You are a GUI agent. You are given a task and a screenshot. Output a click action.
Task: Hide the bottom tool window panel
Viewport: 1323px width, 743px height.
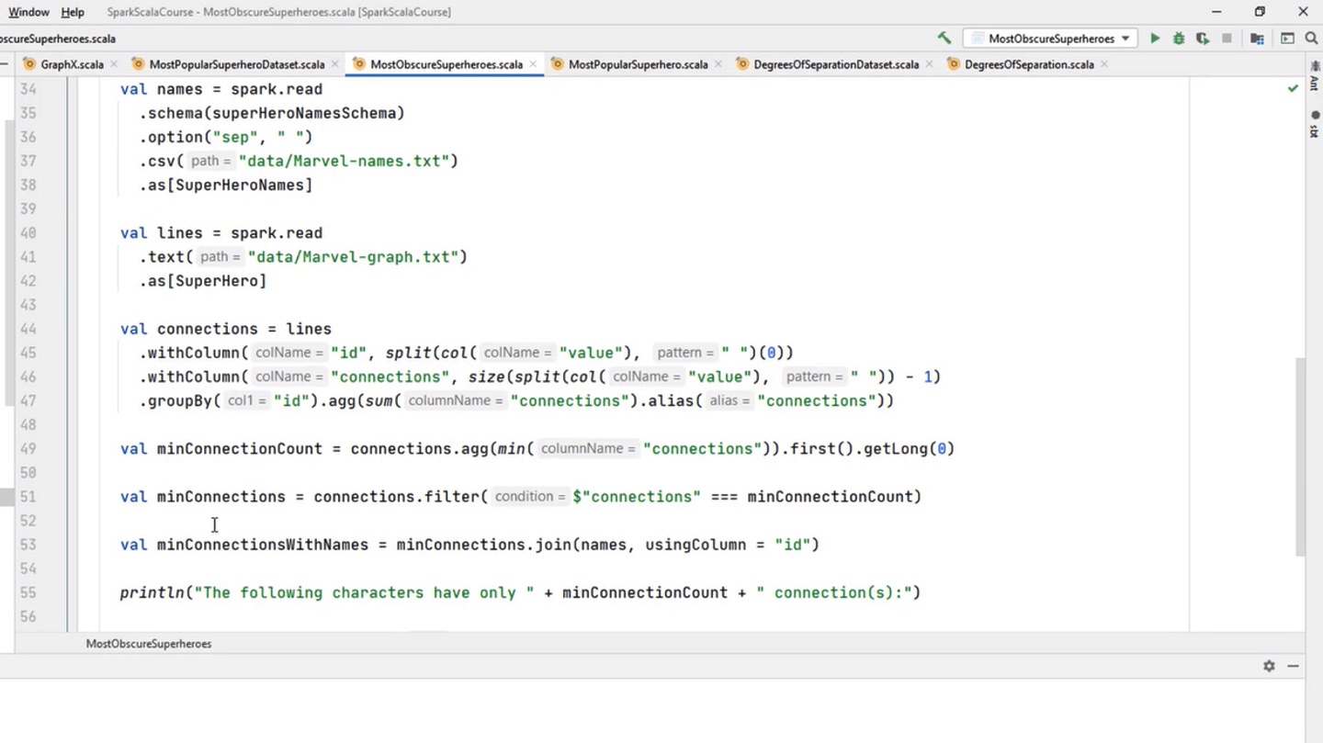[1293, 666]
